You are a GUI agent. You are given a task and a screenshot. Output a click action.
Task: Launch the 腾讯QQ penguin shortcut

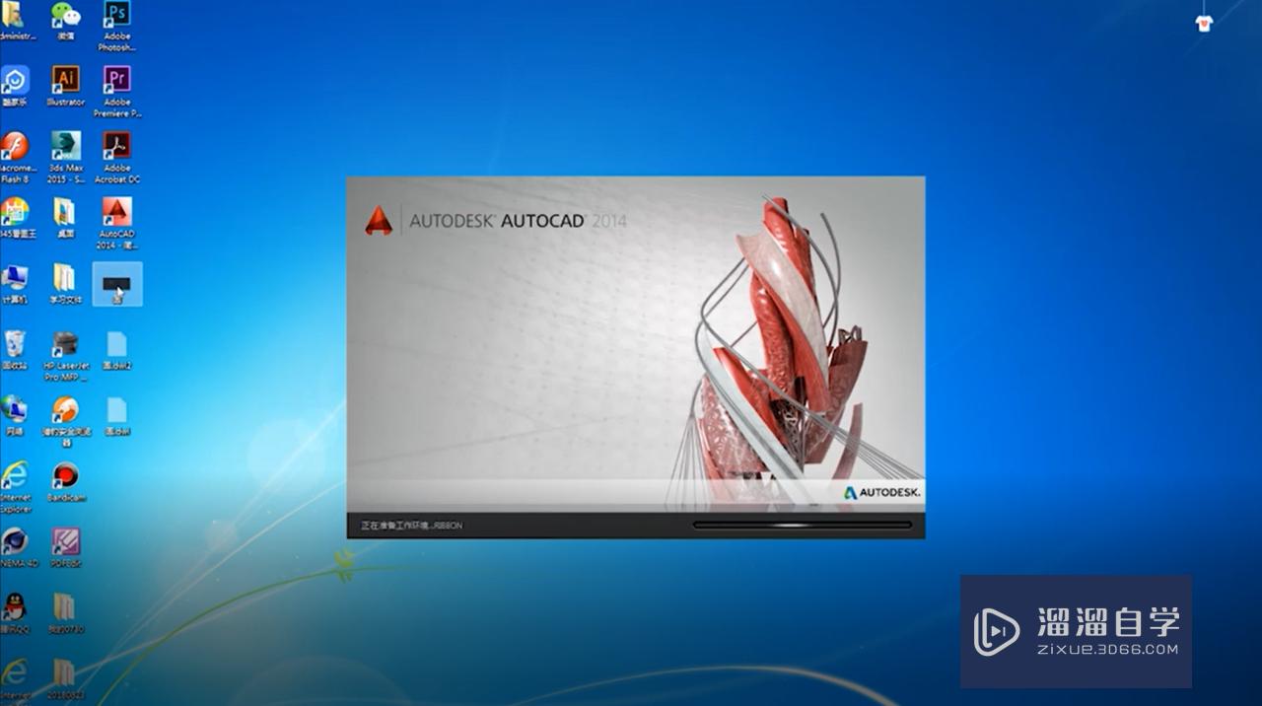pos(15,613)
